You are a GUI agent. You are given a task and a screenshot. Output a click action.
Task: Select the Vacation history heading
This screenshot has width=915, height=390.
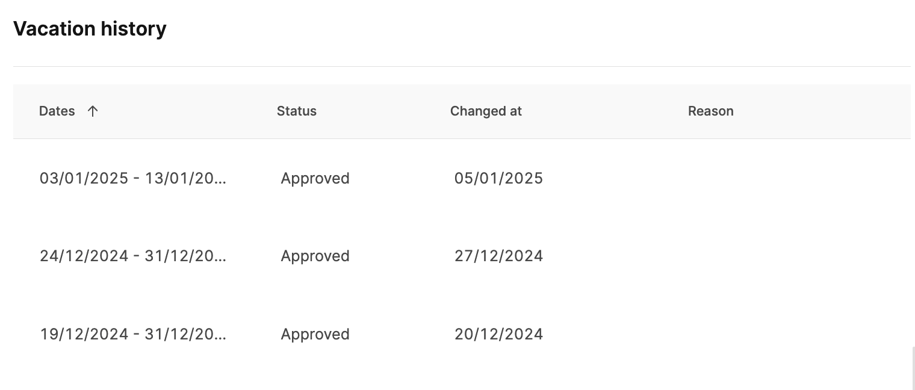pos(90,28)
